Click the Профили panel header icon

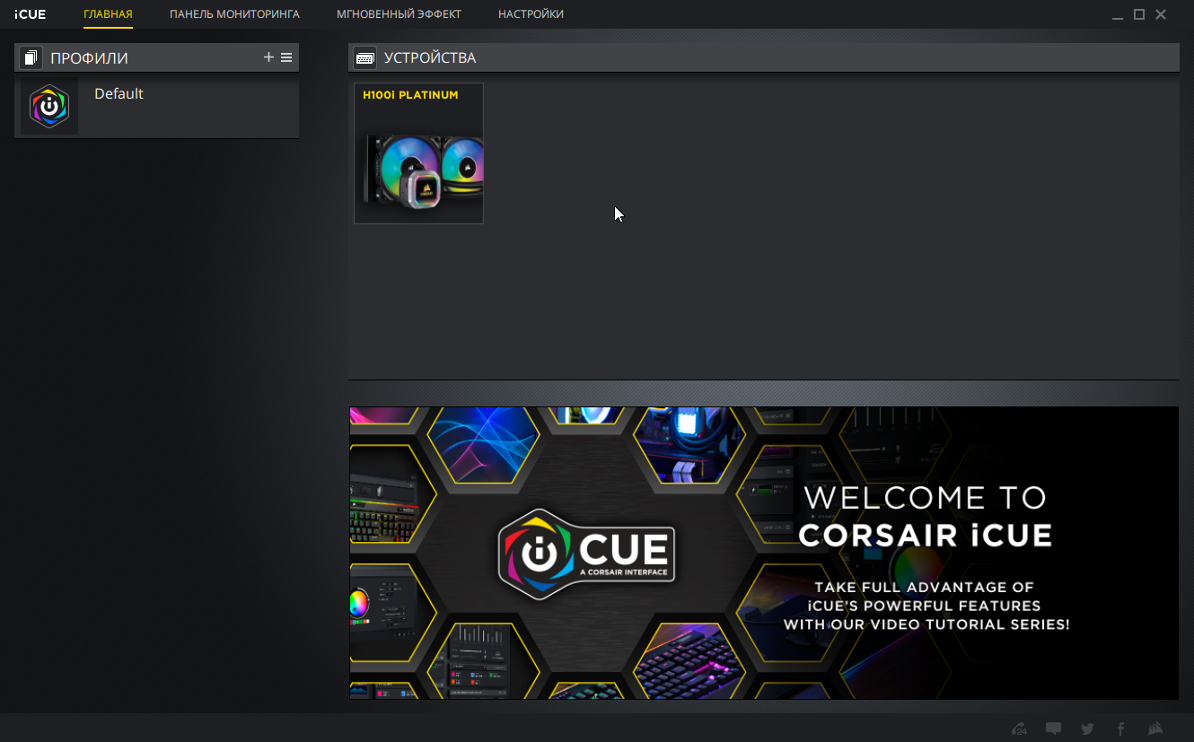coord(31,58)
